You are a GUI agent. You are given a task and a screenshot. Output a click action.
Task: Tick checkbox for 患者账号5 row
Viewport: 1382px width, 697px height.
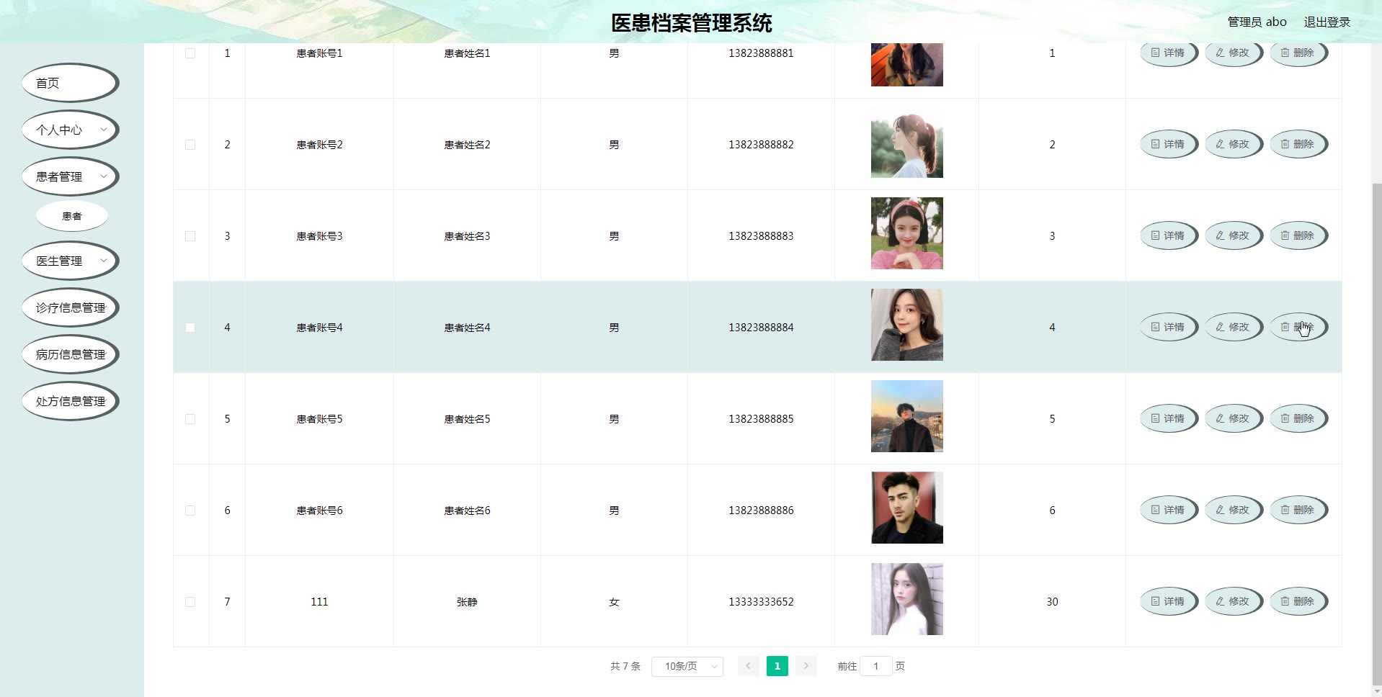point(190,419)
